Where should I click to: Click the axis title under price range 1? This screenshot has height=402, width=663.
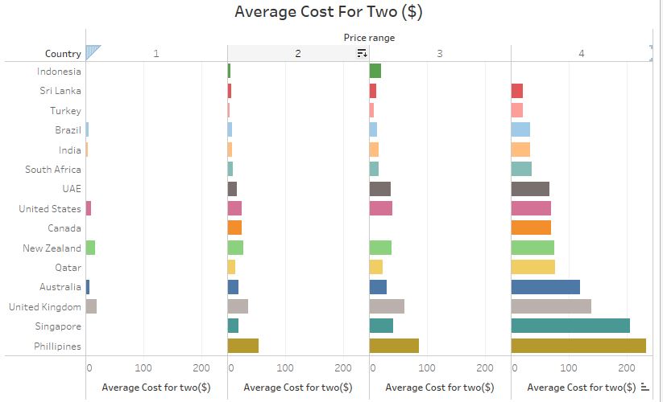(x=156, y=387)
